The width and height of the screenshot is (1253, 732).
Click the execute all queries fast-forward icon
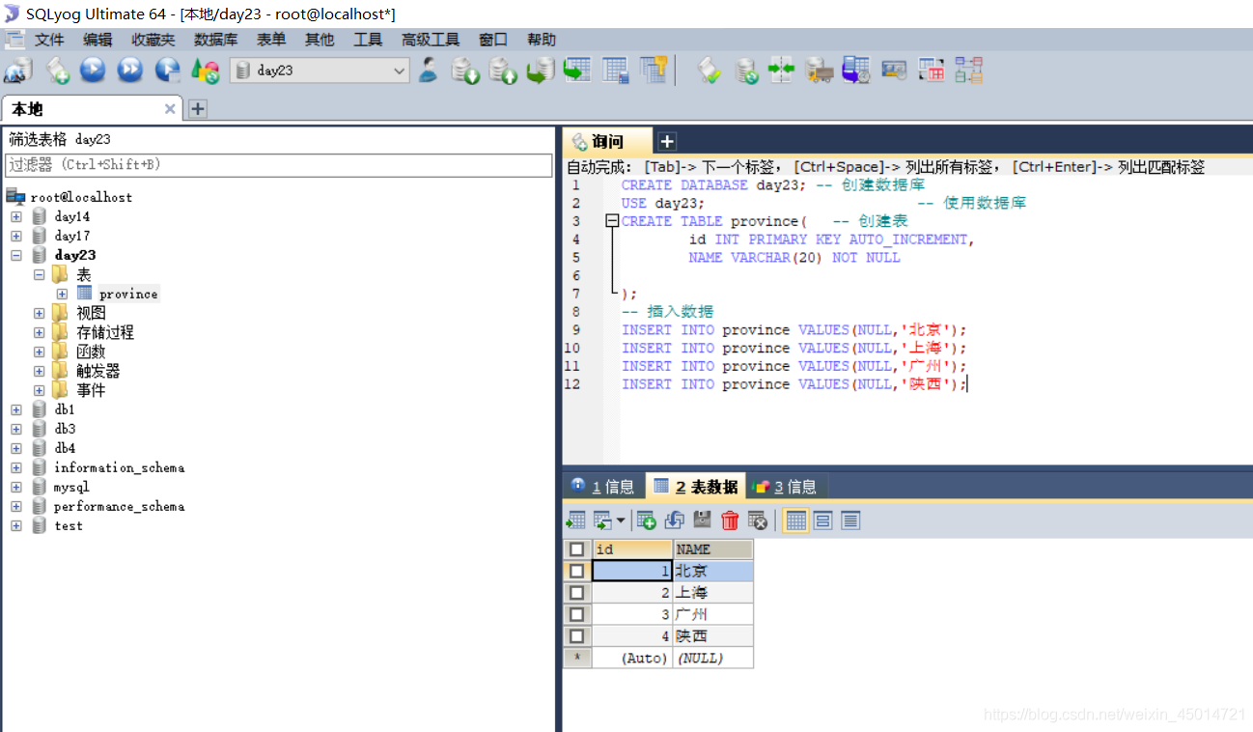pos(130,70)
